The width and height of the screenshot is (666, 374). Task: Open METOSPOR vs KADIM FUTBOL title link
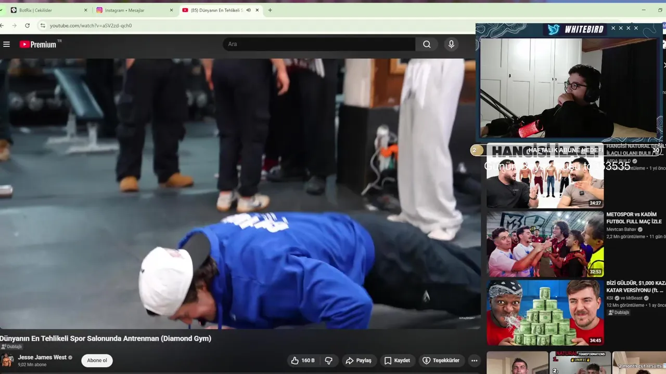[634, 218]
